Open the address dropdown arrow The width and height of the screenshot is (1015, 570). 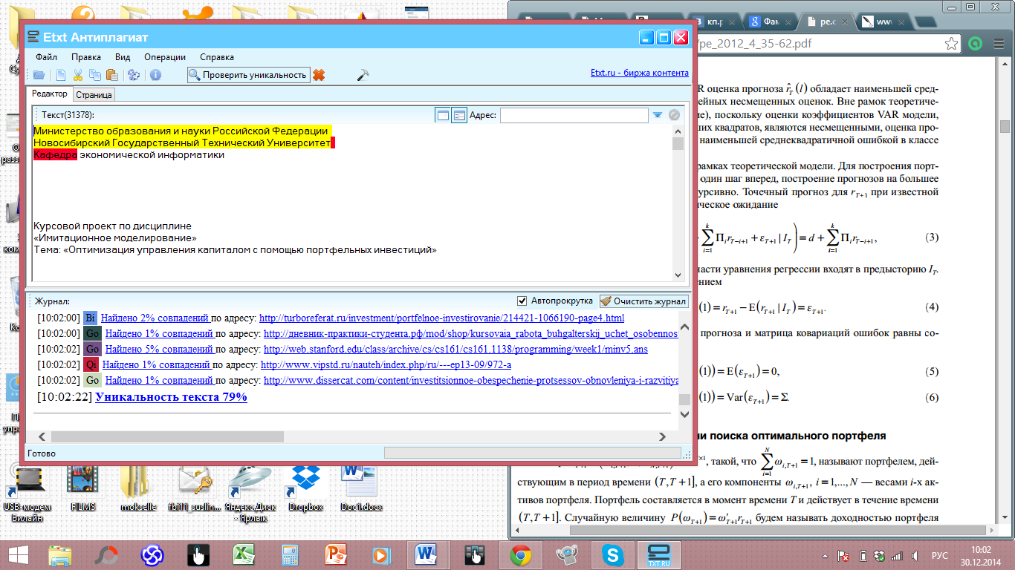[658, 115]
